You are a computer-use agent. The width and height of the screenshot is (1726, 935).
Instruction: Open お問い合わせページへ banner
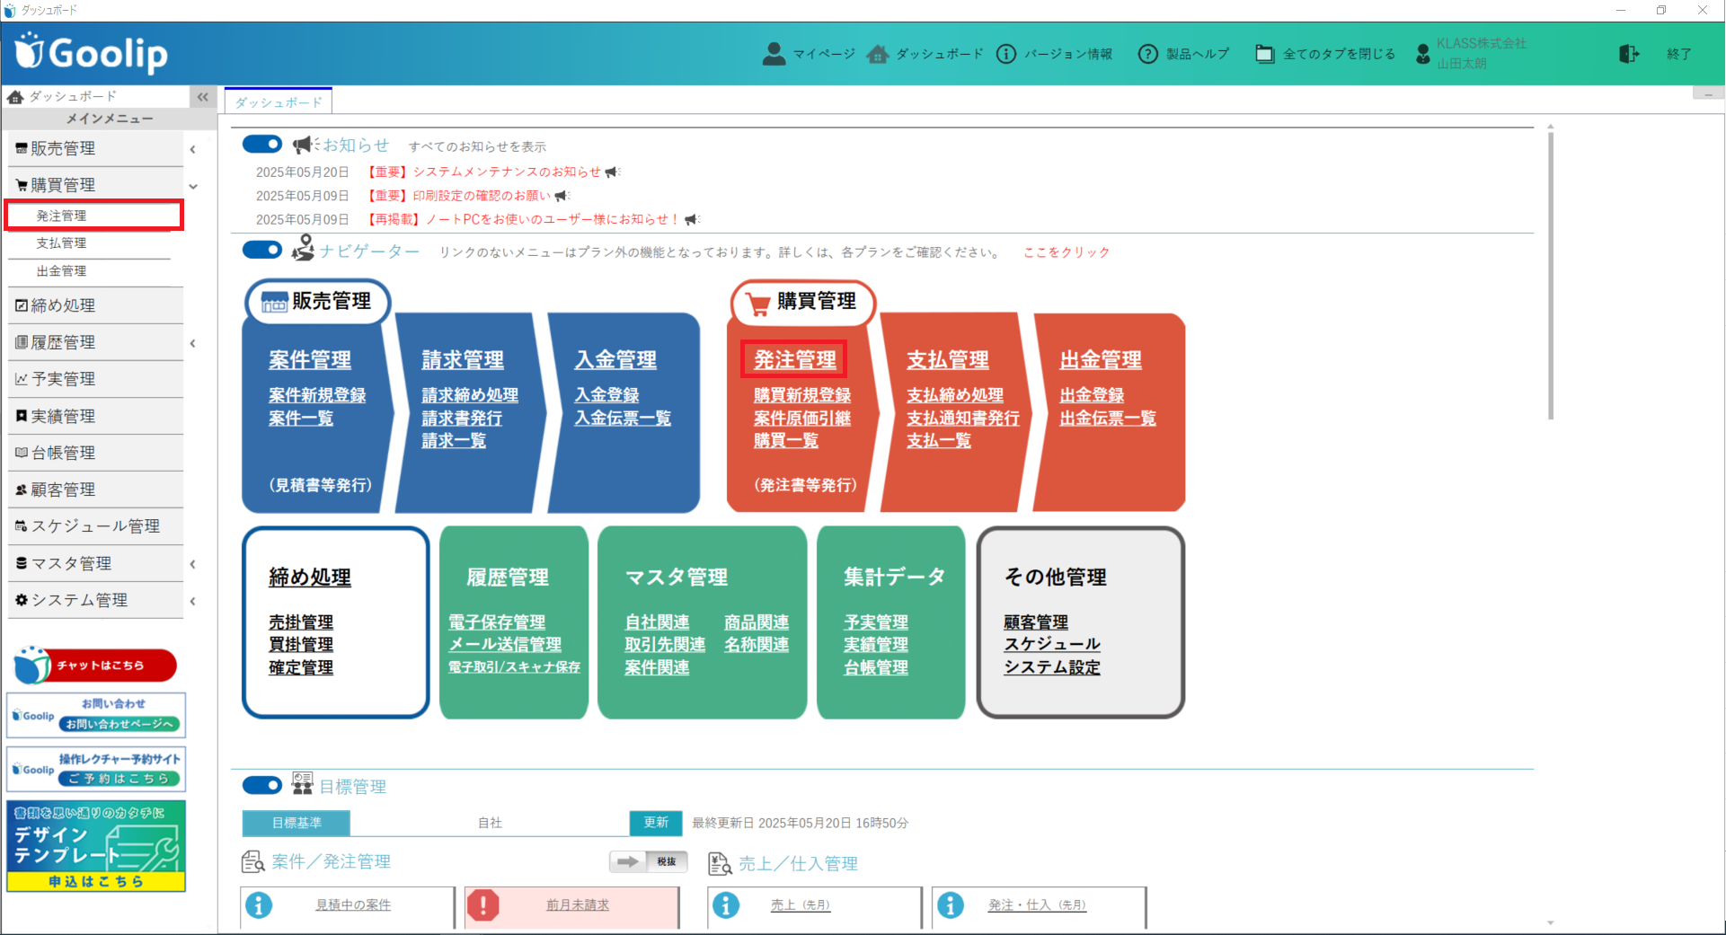[96, 715]
